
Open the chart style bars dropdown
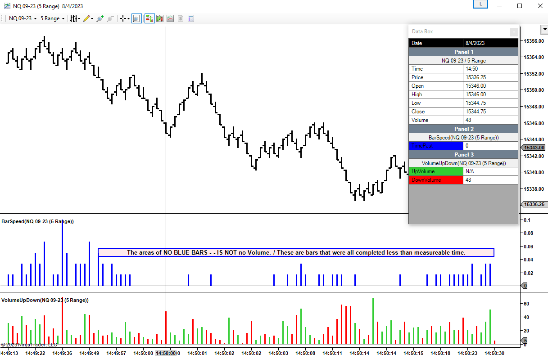(75, 18)
